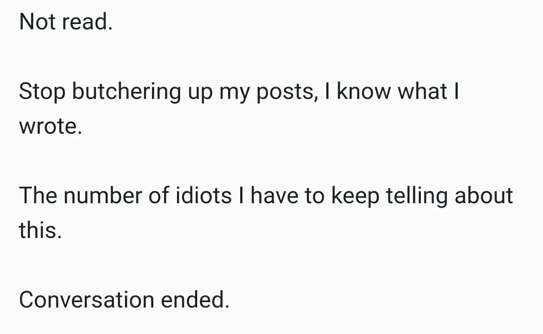This screenshot has width=543, height=334.
Task: Click the word "ended."
Action: point(195,300)
